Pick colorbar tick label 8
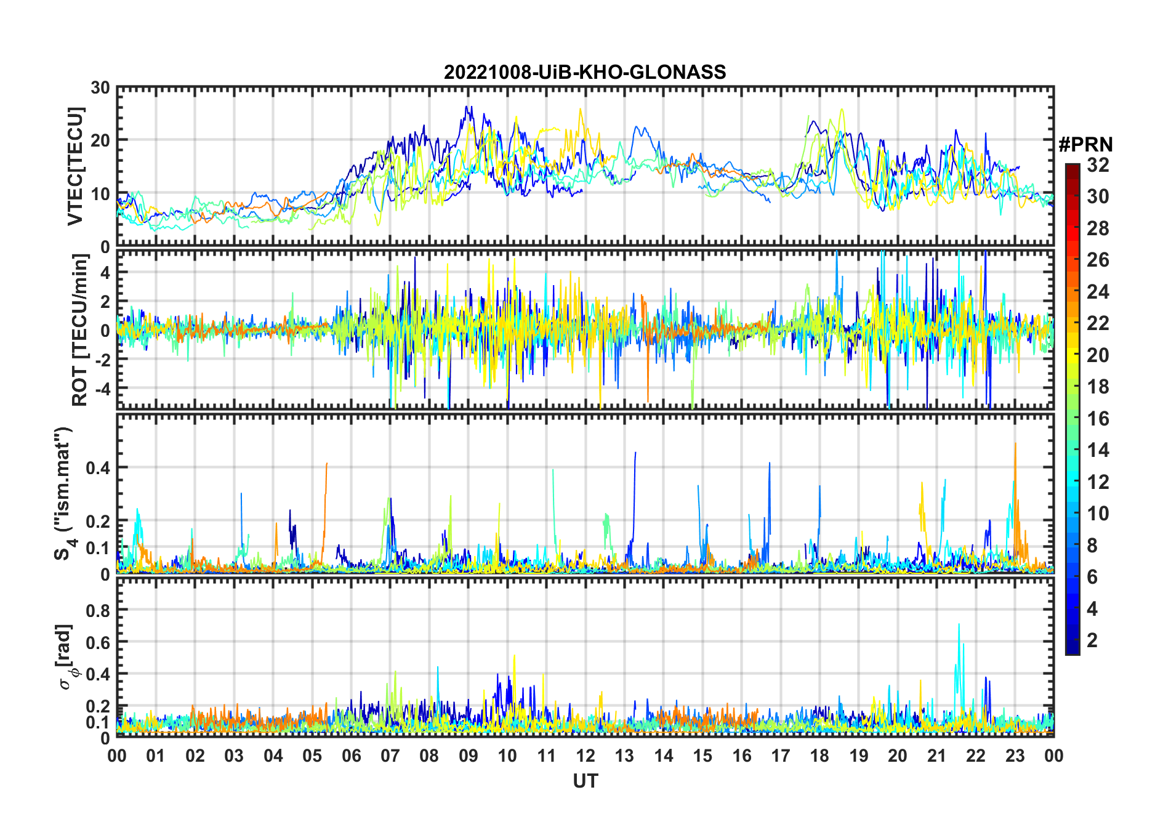 pyautogui.click(x=1092, y=546)
